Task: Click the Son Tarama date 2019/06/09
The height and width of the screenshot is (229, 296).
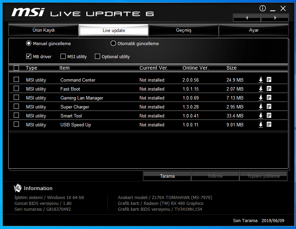Action: click(273, 220)
